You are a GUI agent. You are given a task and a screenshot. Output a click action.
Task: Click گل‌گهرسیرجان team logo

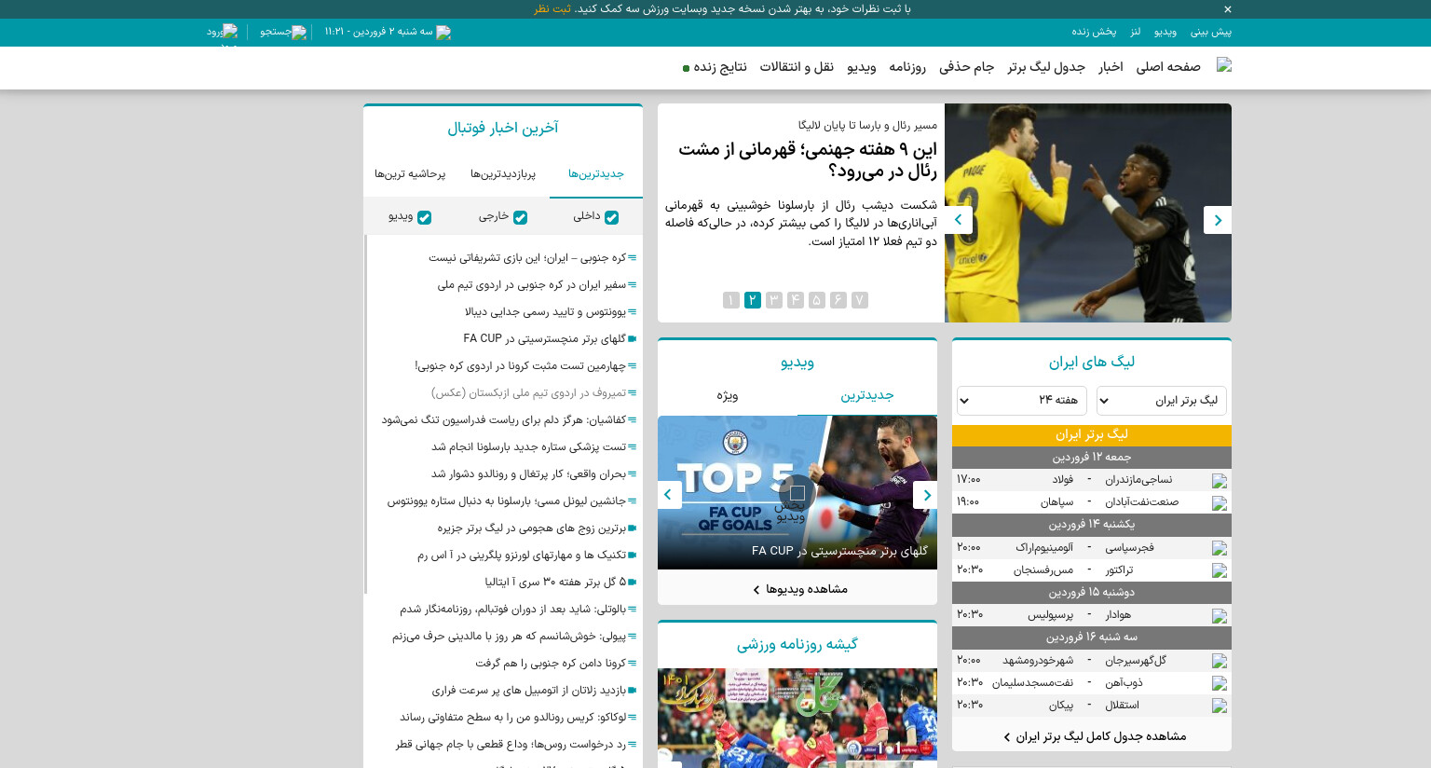click(1220, 662)
